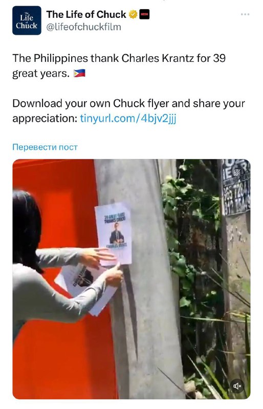
Task: Click "Перевести пост" to translate the post
Action: click(x=45, y=147)
